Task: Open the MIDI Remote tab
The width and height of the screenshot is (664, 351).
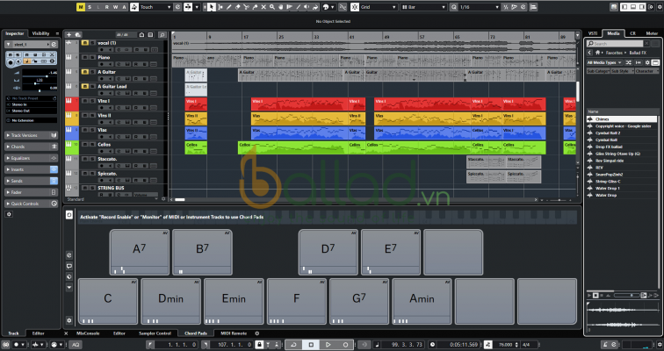Action: point(234,333)
